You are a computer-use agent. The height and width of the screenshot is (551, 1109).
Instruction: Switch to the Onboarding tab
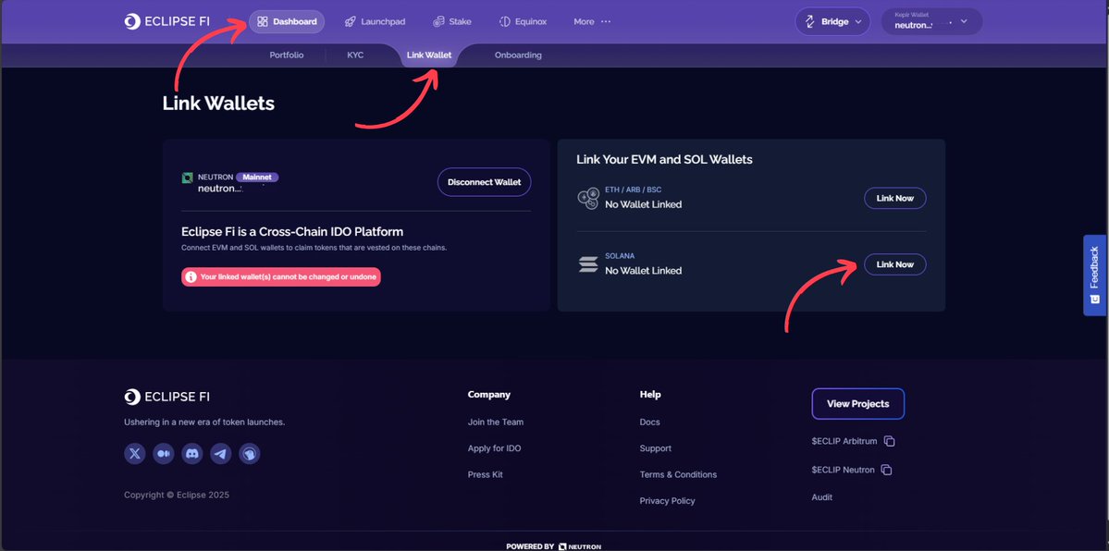point(519,55)
